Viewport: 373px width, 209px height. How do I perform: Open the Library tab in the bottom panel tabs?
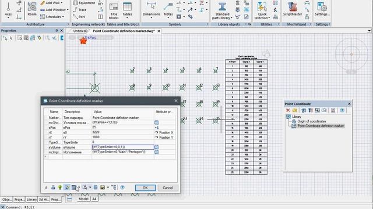pos(31,199)
